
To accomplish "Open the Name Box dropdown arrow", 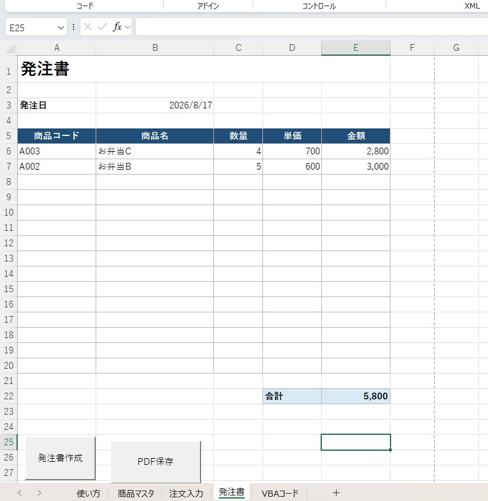I will point(61,28).
